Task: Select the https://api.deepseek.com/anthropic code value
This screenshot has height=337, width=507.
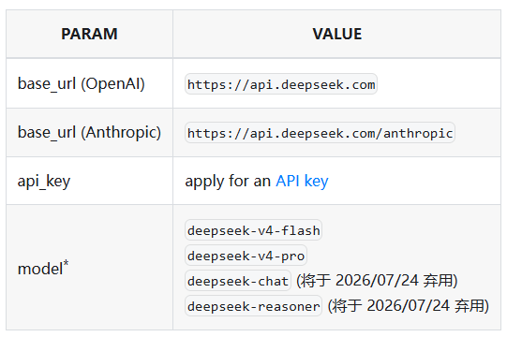Action: [x=320, y=133]
